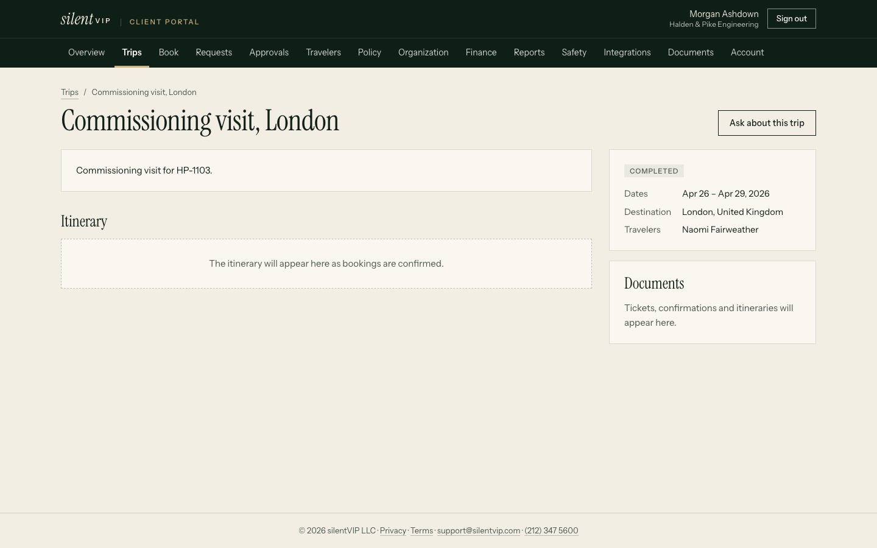Click the Morgan Ashdown user name

(x=724, y=14)
